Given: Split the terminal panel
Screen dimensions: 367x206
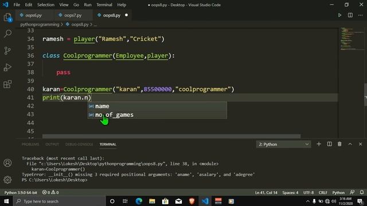Looking at the screenshot, I should tap(329, 144).
